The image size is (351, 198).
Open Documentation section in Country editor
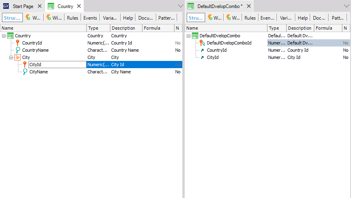click(145, 18)
